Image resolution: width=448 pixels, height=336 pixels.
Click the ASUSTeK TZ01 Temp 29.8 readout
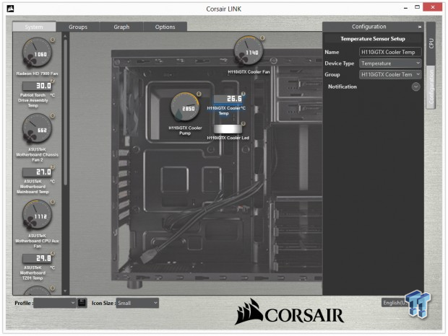pyautogui.click(x=37, y=258)
